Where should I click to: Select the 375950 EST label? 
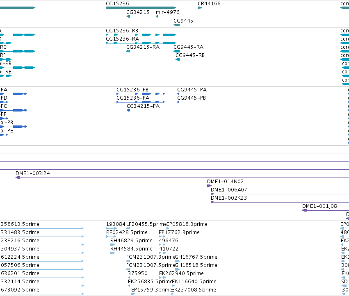click(x=137, y=273)
